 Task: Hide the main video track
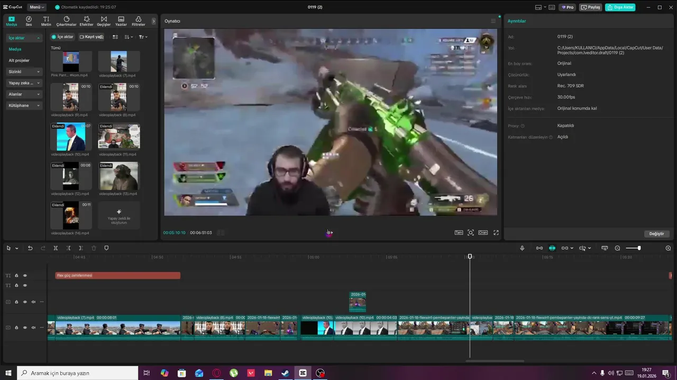coord(25,328)
